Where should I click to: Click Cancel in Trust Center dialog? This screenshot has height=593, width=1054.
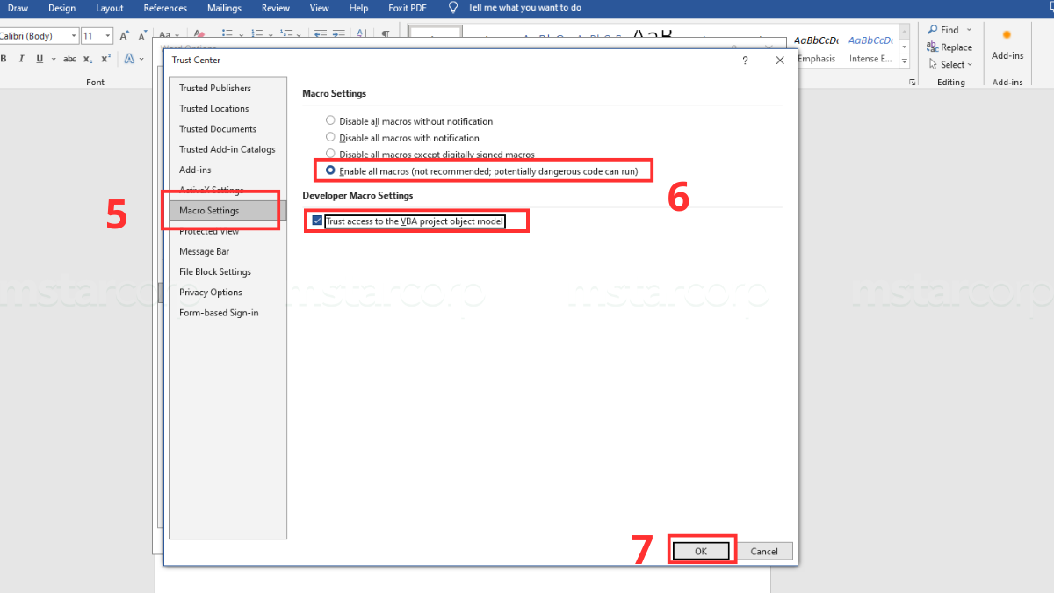(764, 551)
